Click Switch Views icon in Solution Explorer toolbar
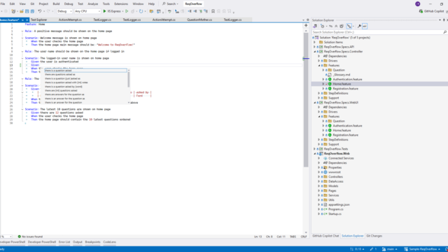448x252 pixels. coord(315,26)
